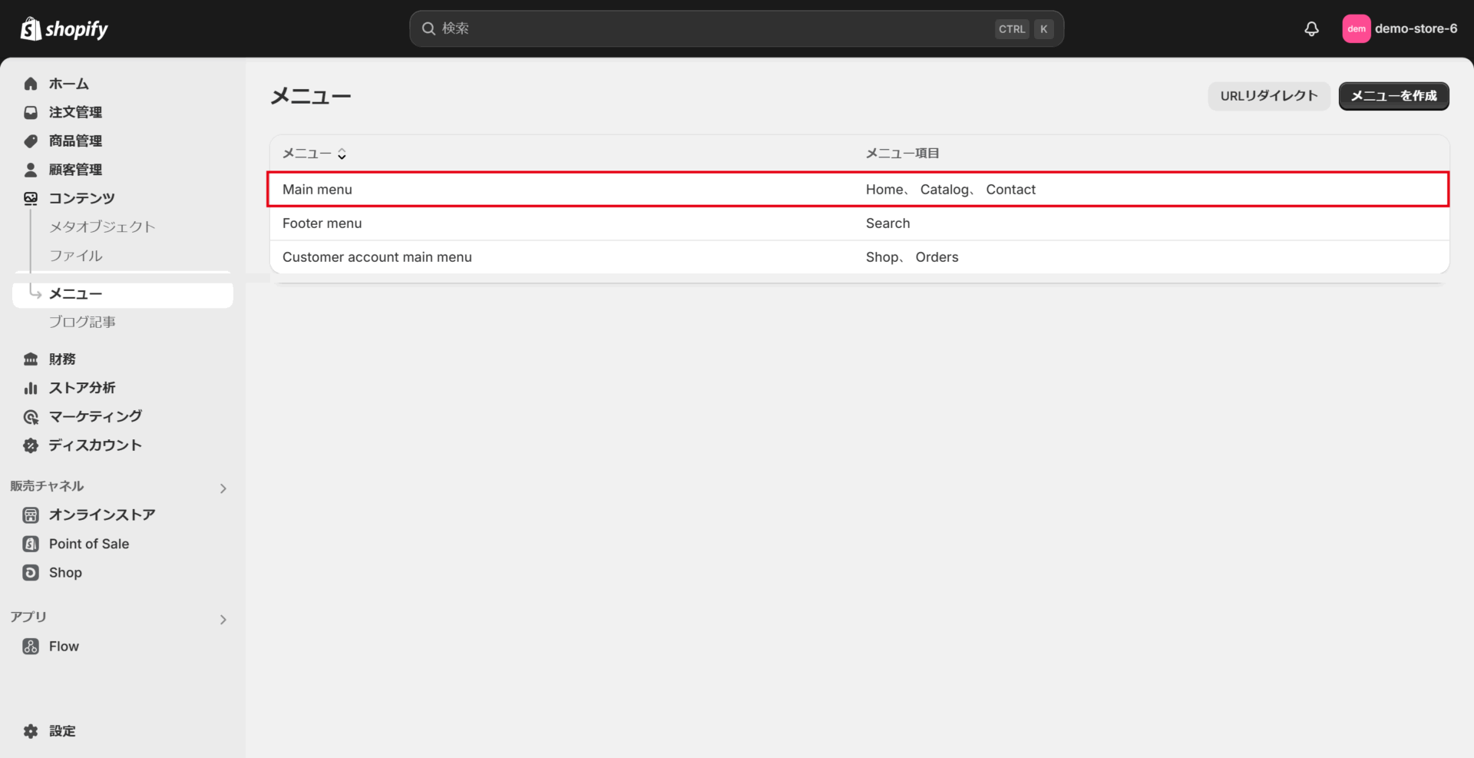Open the Footer menu row

[859, 223]
